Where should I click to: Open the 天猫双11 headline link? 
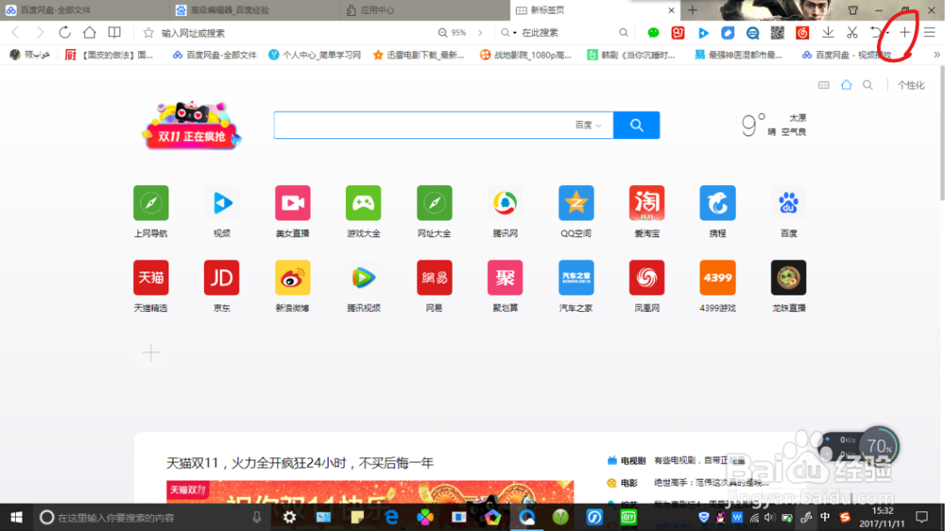click(300, 463)
